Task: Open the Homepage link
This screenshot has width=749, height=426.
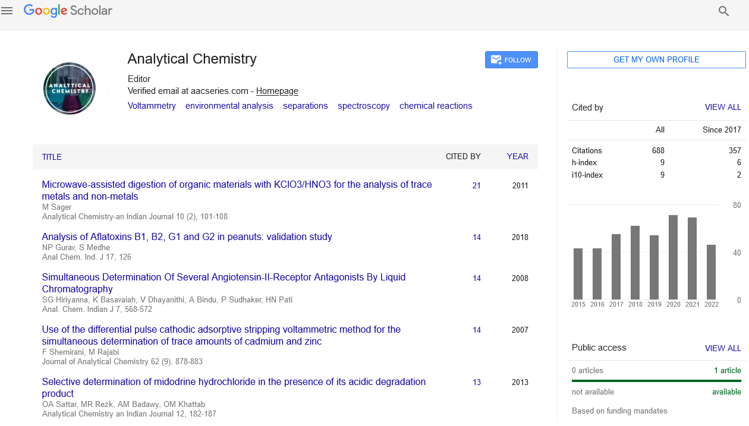Action: pos(277,91)
